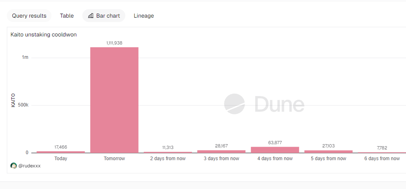The width and height of the screenshot is (406, 189).
Task: Select the tall Tomorrow bar
Action: coord(114,100)
